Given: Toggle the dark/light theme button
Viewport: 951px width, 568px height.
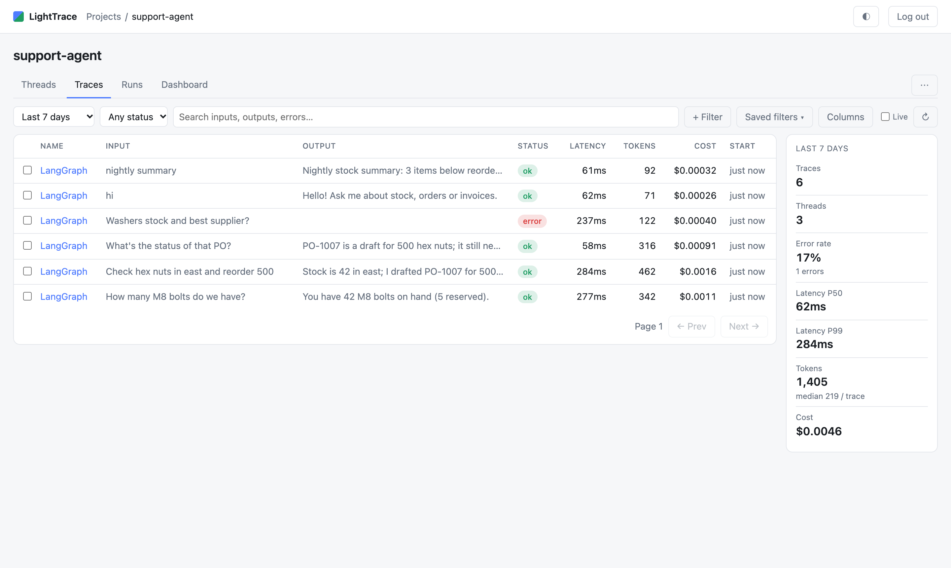Looking at the screenshot, I should (x=866, y=17).
